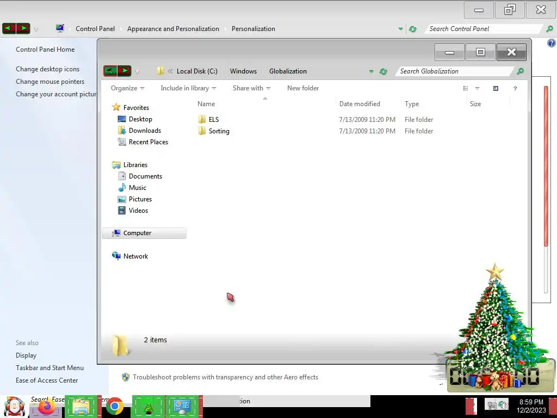Click Personalization breadcrumb in Control Panel
The height and width of the screenshot is (418, 557).
click(253, 29)
